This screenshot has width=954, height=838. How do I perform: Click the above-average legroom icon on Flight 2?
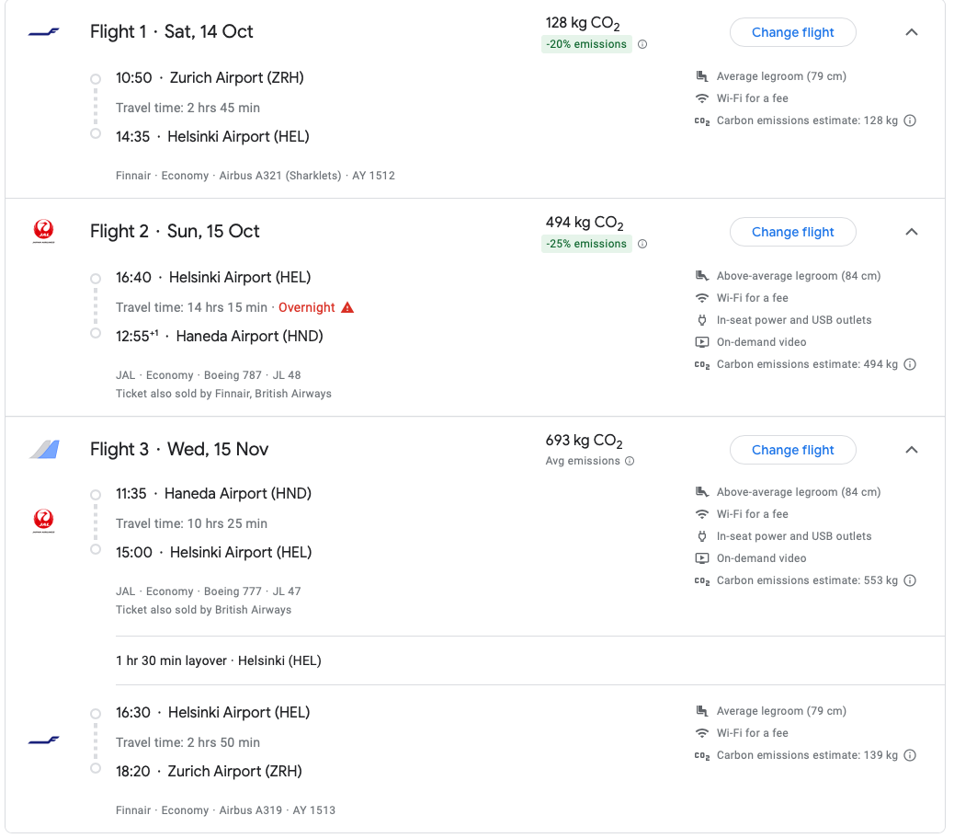coord(700,275)
